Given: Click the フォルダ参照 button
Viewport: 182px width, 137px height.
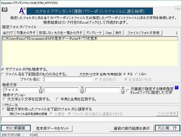Looking at the screenshot, I should point(167,113).
